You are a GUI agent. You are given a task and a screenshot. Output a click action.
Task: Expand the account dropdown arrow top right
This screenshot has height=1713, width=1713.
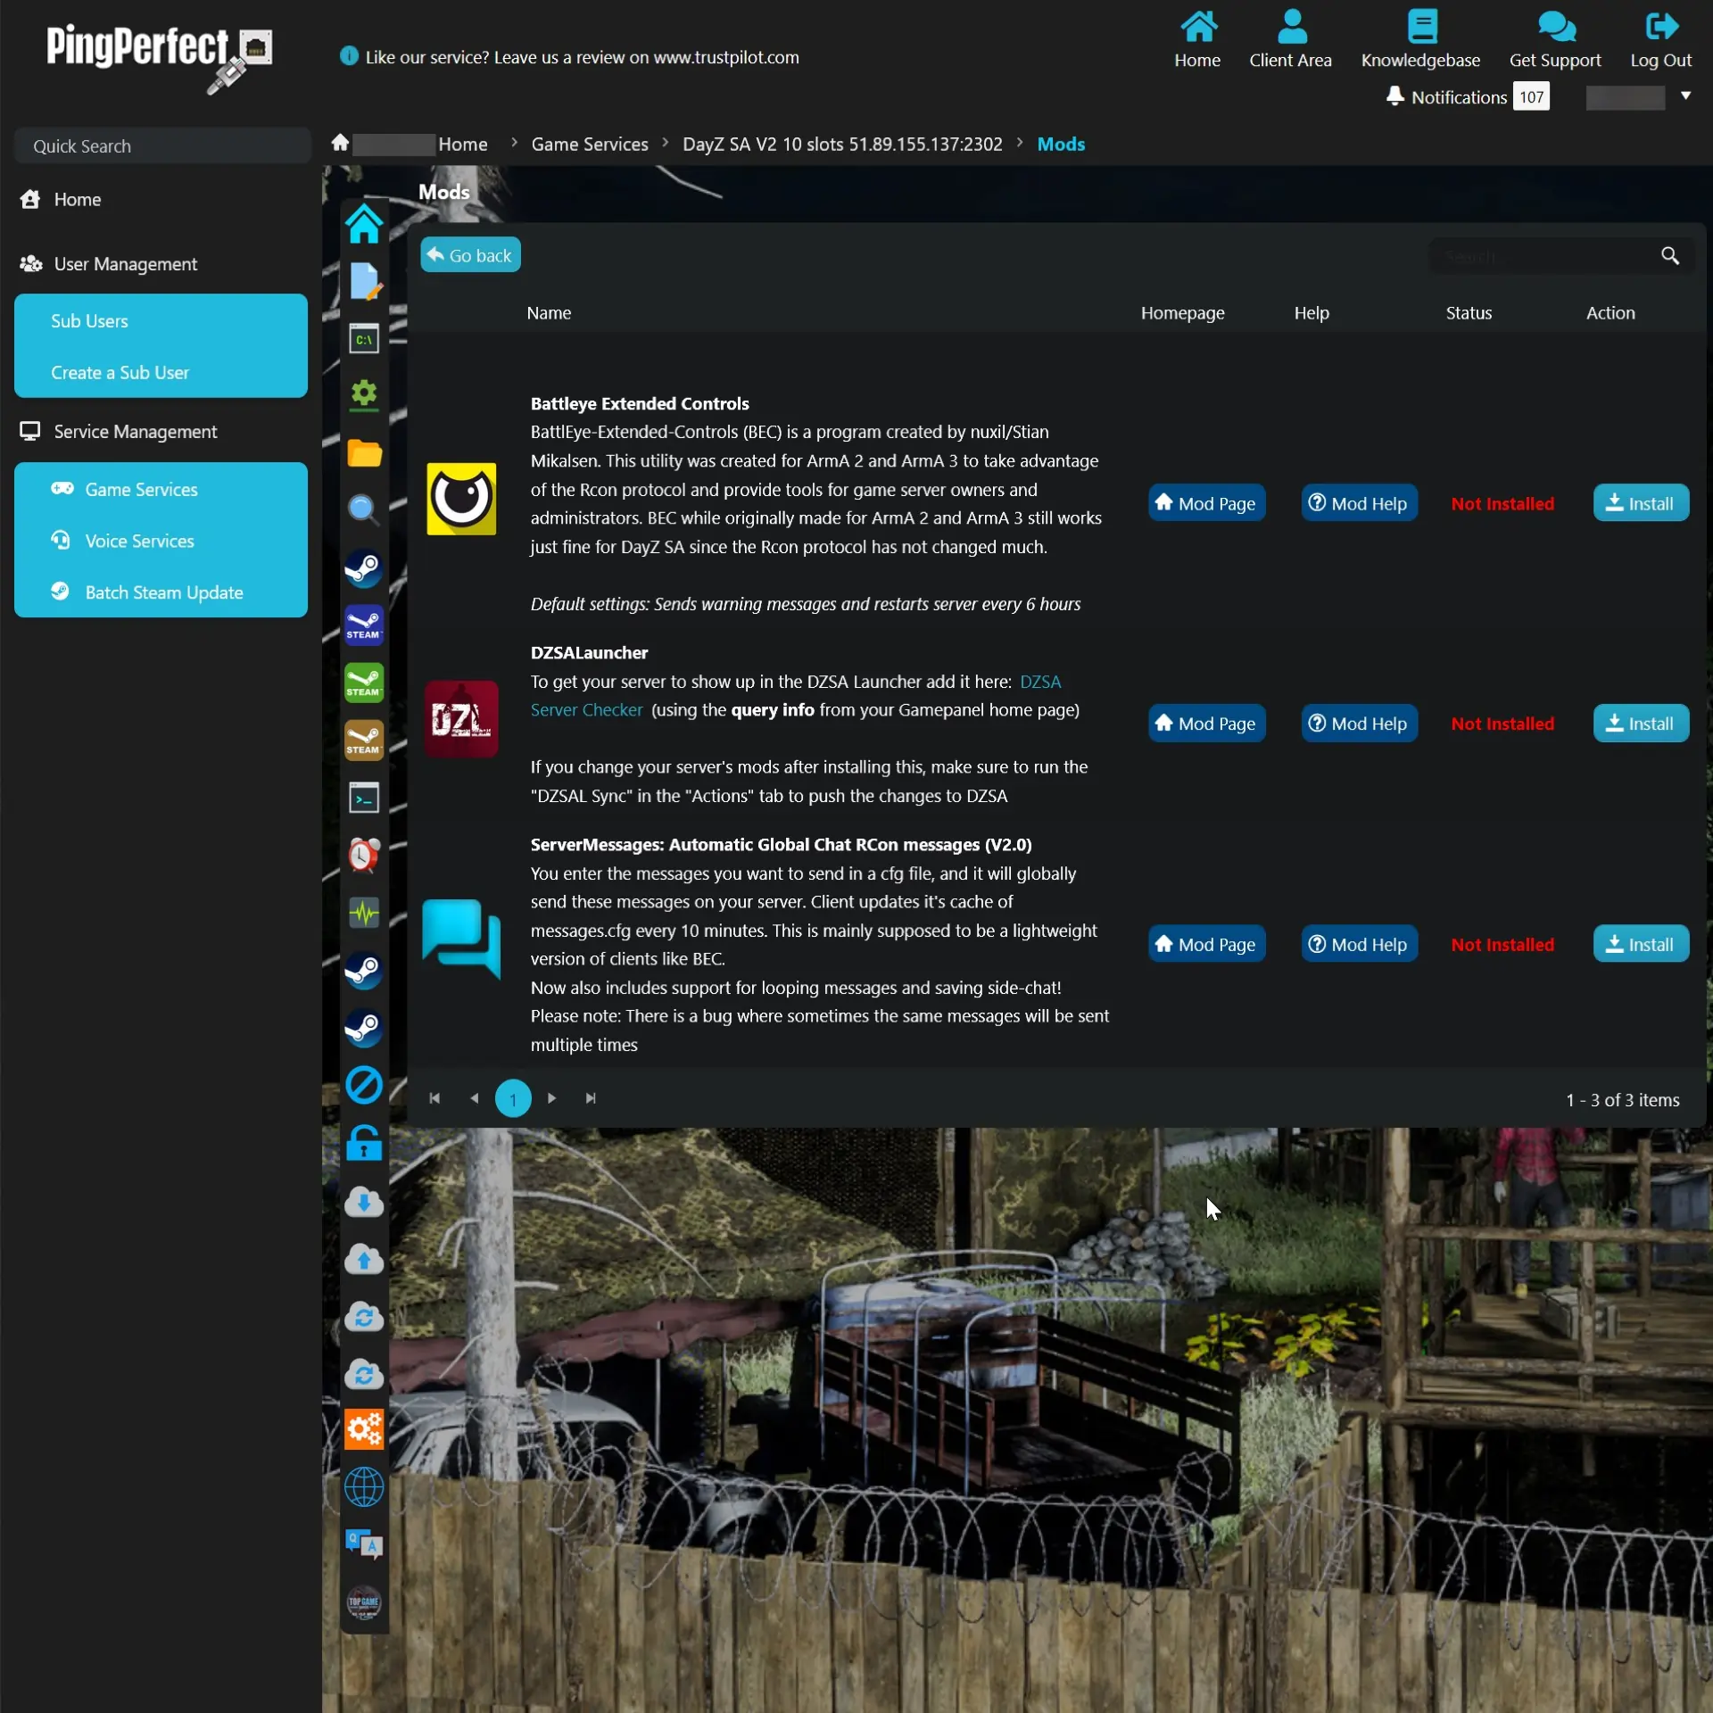pos(1685,96)
